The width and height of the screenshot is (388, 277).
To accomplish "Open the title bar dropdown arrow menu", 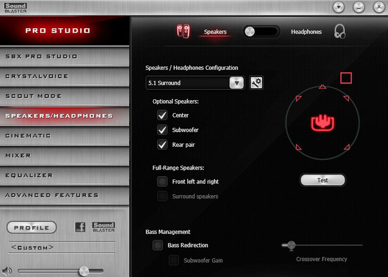I will tap(339, 7).
